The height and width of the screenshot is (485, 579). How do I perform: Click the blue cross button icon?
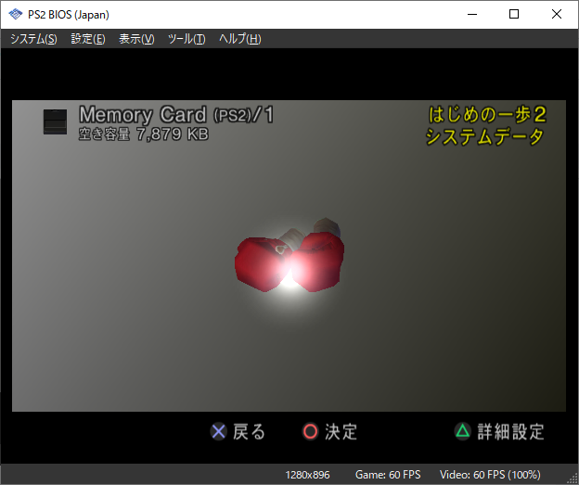(x=219, y=431)
